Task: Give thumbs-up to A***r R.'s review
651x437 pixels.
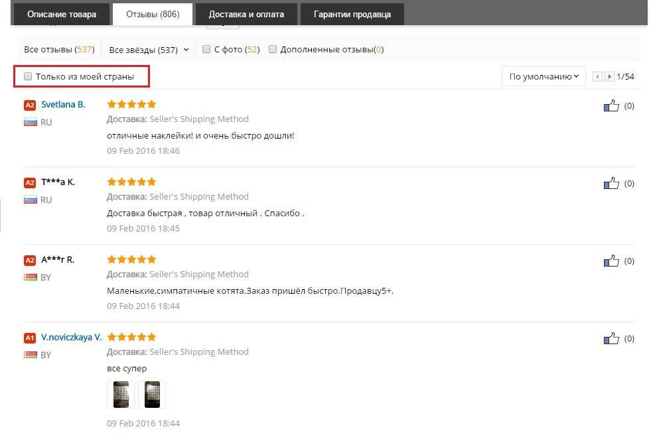Action: (x=611, y=261)
